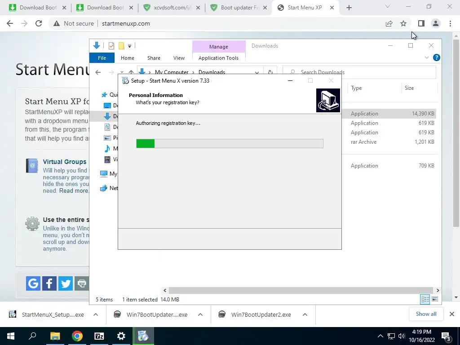Select Pictures icon in Explorer sidebar
This screenshot has height=345, width=460.
(x=107, y=137)
